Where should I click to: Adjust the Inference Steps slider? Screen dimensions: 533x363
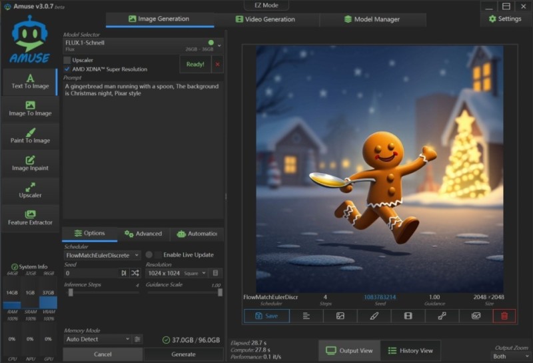tap(71, 292)
